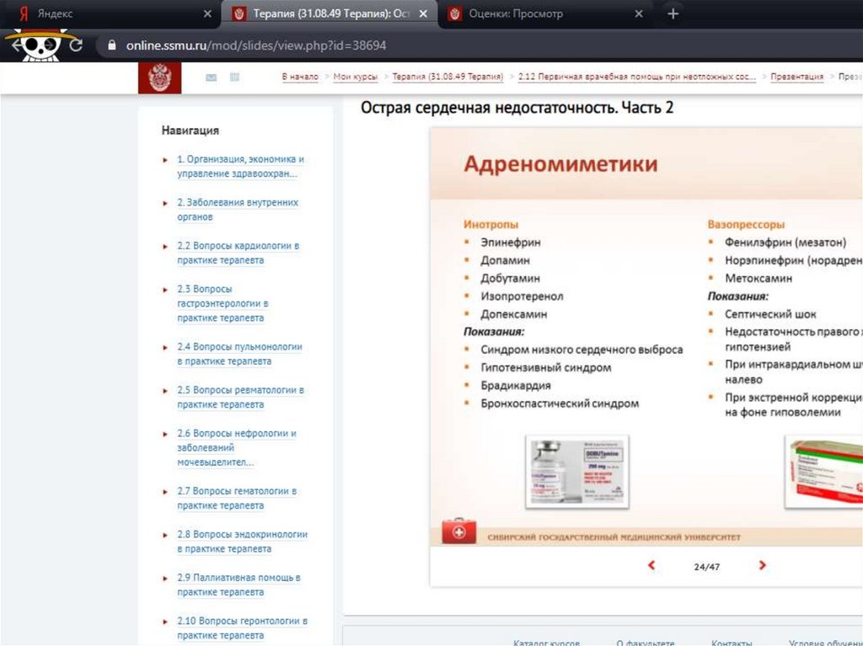The height and width of the screenshot is (646, 863).
Task: Click the slide counter 24/47
Action: click(707, 566)
